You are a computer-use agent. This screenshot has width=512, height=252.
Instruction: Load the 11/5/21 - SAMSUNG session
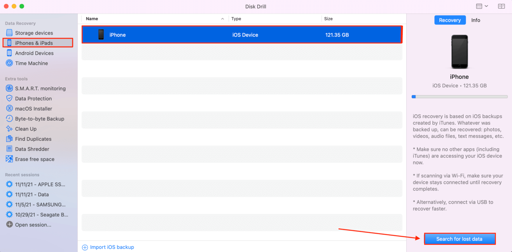coord(40,205)
